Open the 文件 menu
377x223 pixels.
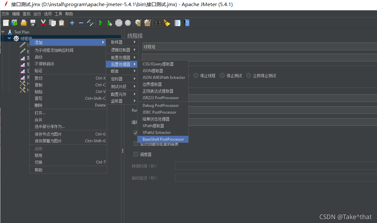point(5,14)
